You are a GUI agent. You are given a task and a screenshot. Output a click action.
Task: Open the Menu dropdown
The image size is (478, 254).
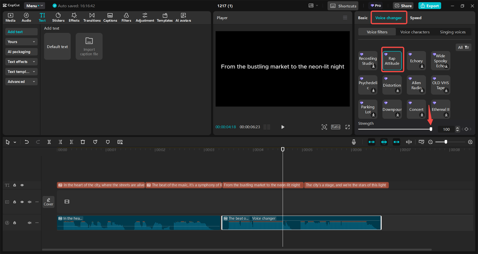click(x=34, y=6)
